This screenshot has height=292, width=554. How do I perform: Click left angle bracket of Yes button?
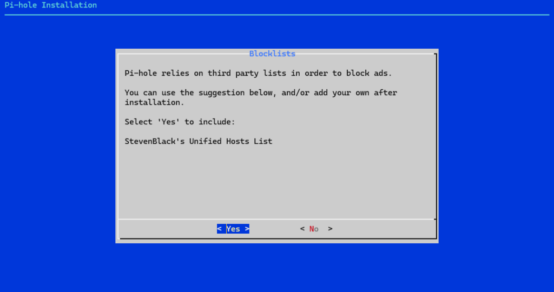[219, 229]
